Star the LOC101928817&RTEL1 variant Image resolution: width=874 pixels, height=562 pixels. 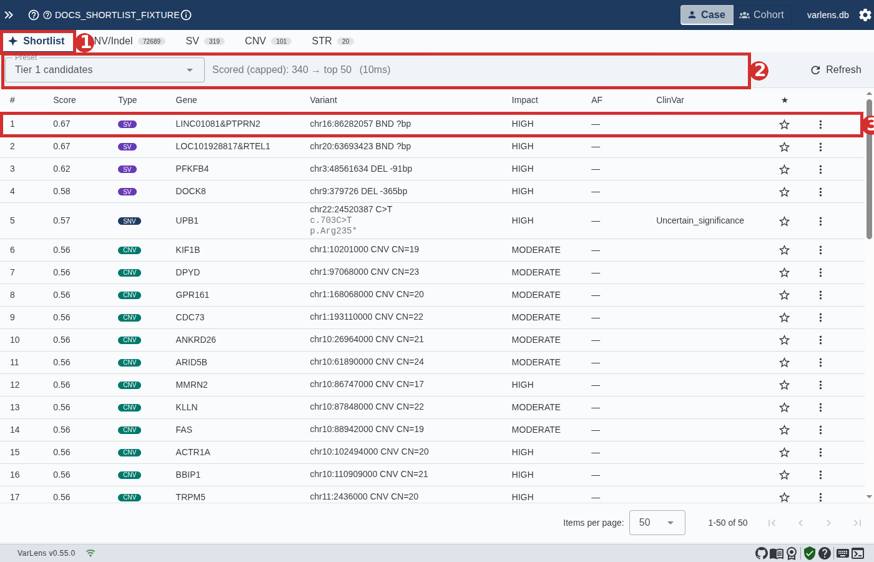click(784, 147)
